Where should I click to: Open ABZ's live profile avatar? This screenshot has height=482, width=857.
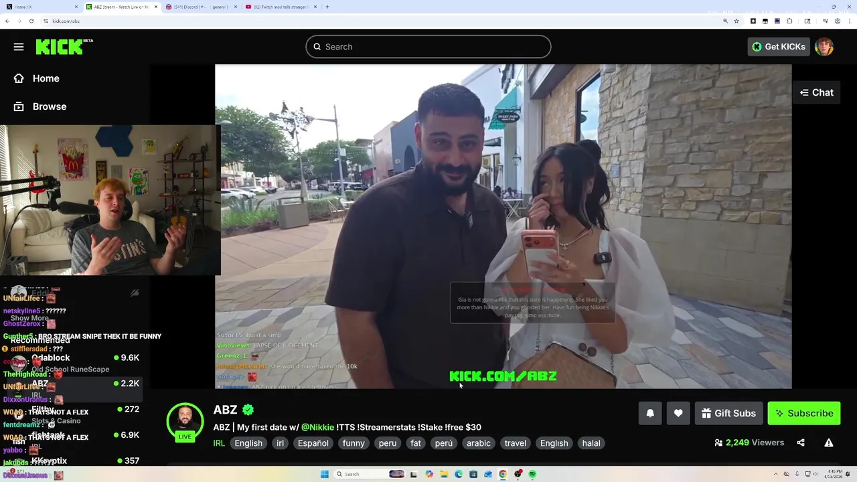[185, 422]
